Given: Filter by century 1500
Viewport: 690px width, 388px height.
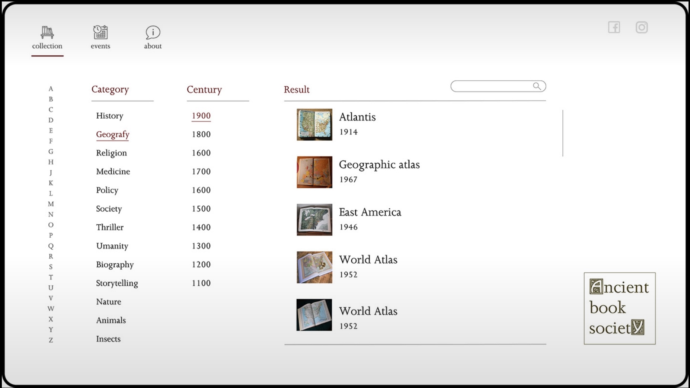Looking at the screenshot, I should pos(201,209).
